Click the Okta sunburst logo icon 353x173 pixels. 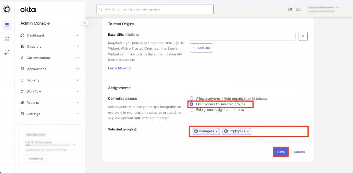(x=7, y=9)
